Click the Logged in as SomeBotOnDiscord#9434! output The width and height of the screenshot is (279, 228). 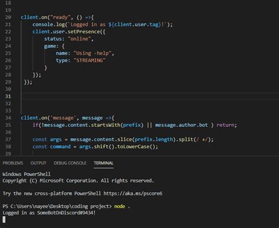49,213
